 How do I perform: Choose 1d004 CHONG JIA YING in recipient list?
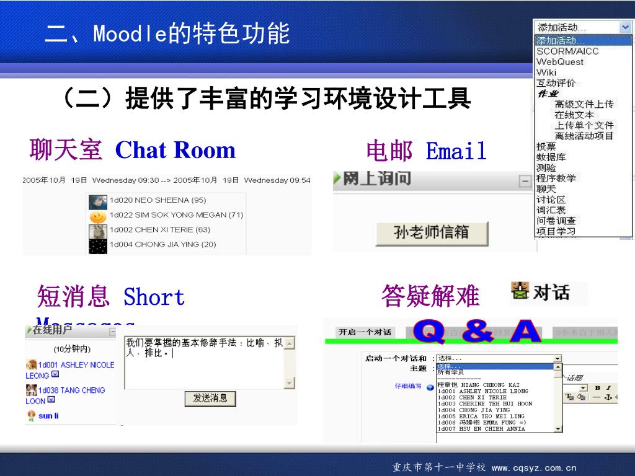474,410
